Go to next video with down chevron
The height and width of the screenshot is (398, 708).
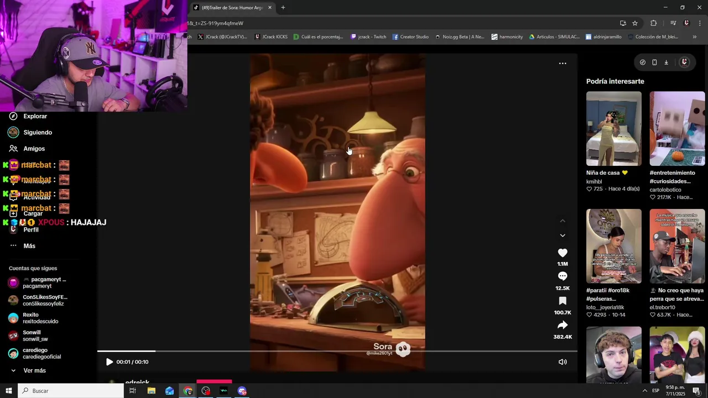[563, 235]
